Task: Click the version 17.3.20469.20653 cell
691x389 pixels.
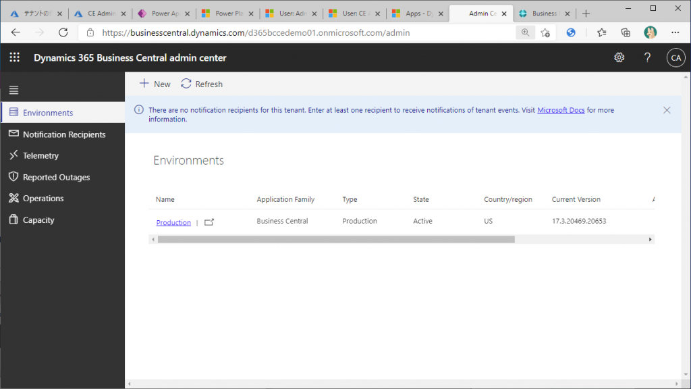Action: pyautogui.click(x=579, y=221)
